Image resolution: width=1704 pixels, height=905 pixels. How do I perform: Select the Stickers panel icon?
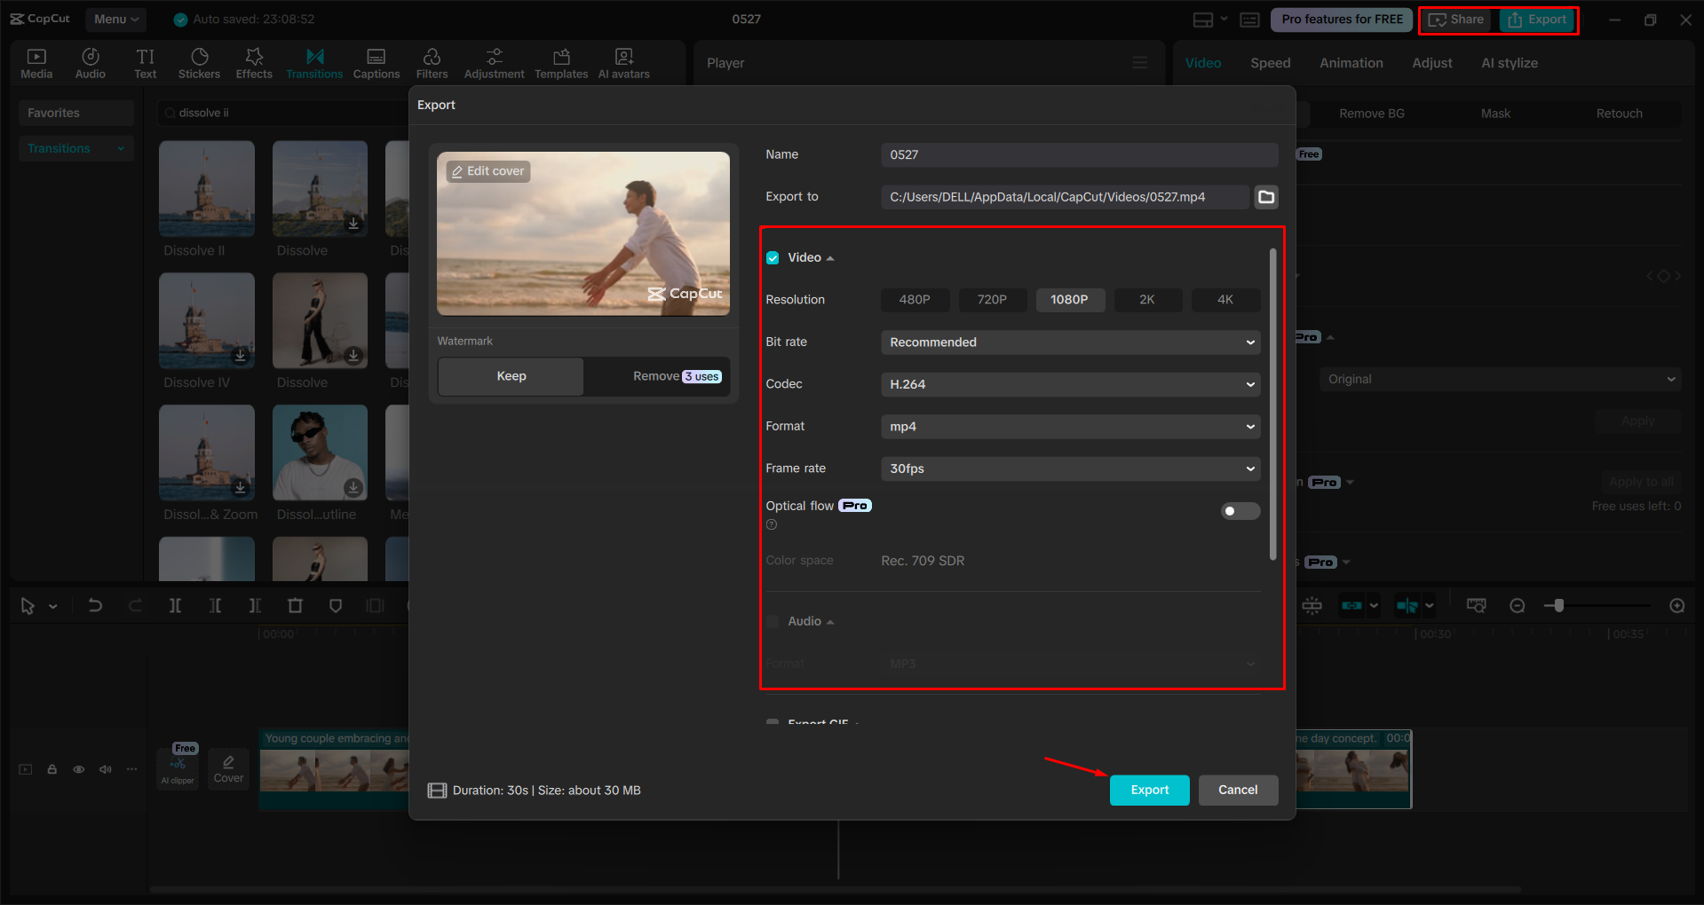(199, 62)
